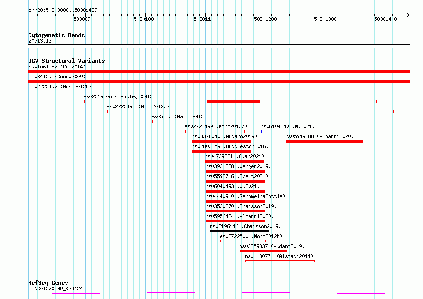Click the 50301100 ruler position

(205, 19)
